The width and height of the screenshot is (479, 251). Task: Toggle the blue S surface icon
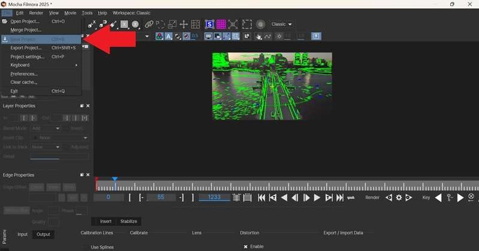(210, 24)
